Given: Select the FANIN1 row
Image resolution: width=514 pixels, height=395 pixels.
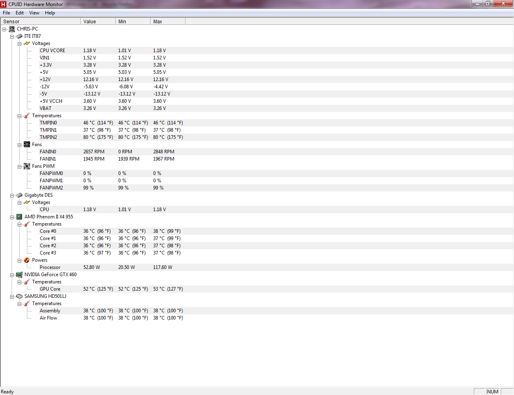Looking at the screenshot, I should coord(257,159).
